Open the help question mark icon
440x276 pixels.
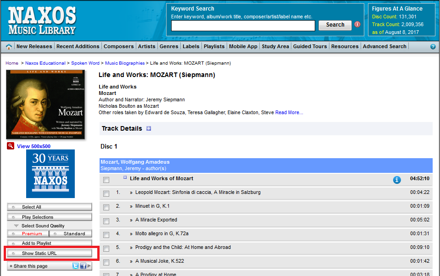[433, 47]
